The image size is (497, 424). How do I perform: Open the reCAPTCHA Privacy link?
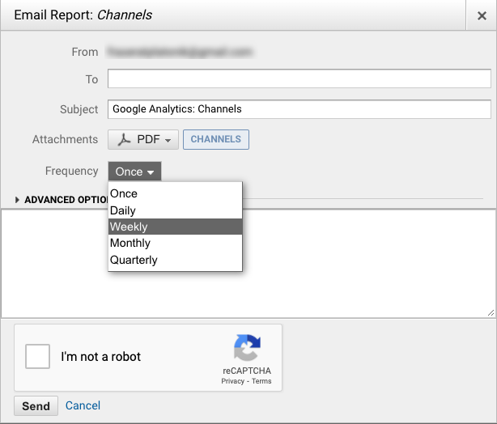[x=232, y=381]
